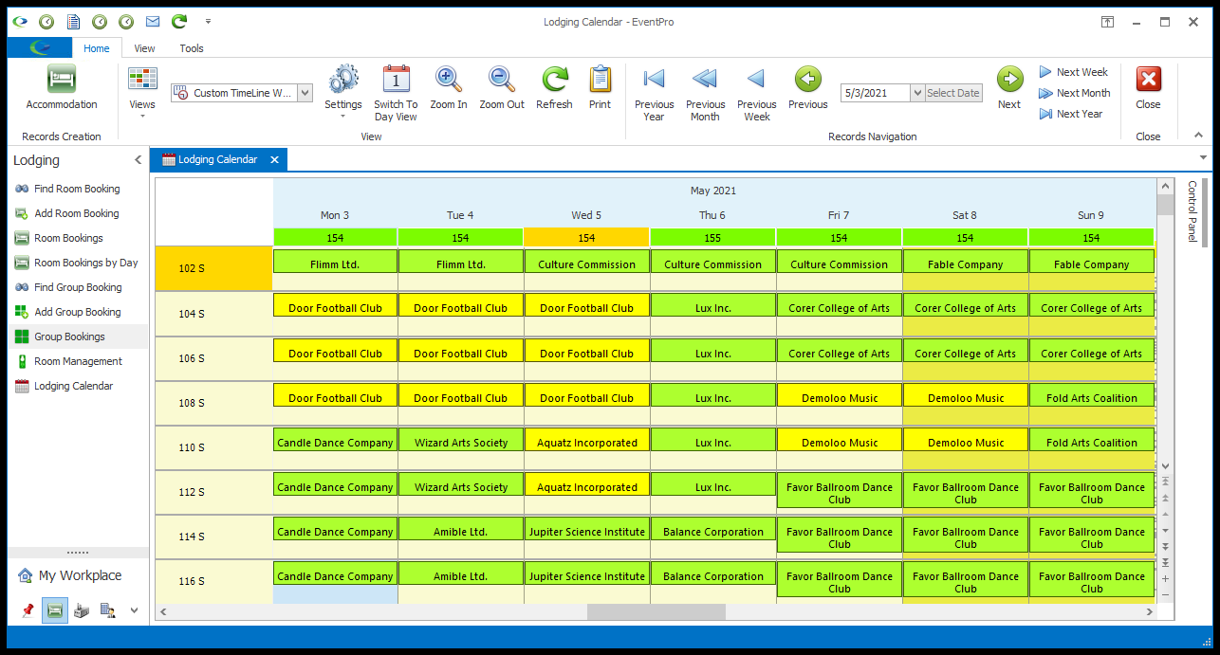Click the 5/3/2021 date field

(x=875, y=93)
